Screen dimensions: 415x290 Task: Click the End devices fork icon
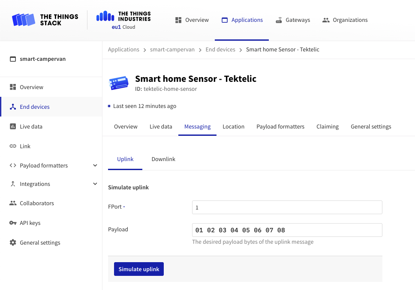pos(13,107)
